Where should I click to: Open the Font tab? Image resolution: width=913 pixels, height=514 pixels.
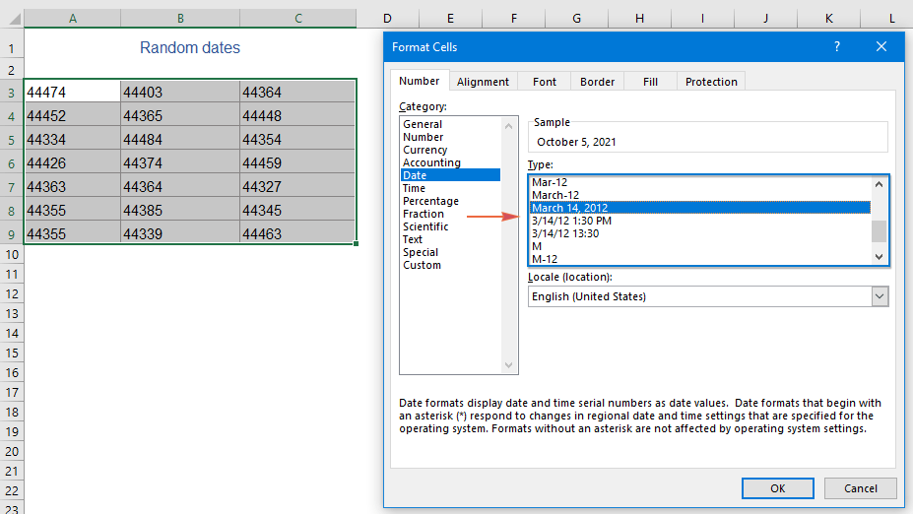tap(545, 82)
